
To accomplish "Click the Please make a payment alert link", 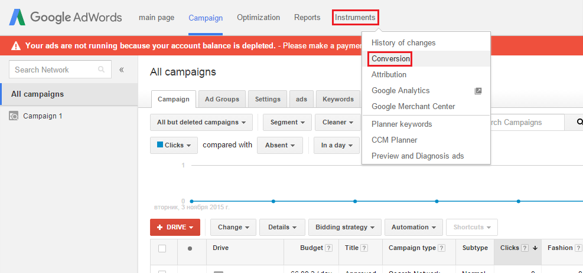I will pyautogui.click(x=322, y=46).
